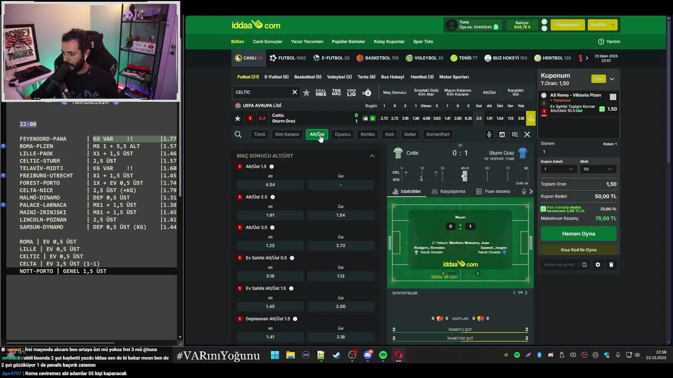Open the comments speech-bubble icon
This screenshot has width=673, height=378.
point(515,134)
